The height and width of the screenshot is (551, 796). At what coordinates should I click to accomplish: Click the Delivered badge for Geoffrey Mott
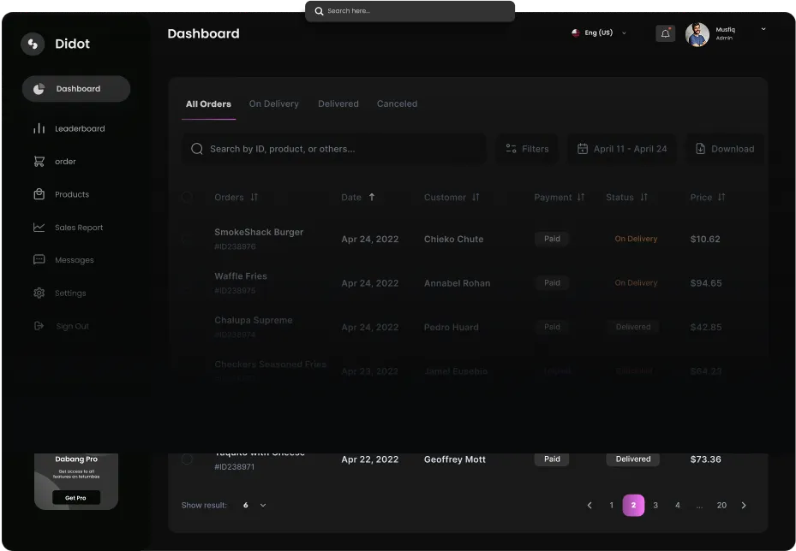(633, 459)
